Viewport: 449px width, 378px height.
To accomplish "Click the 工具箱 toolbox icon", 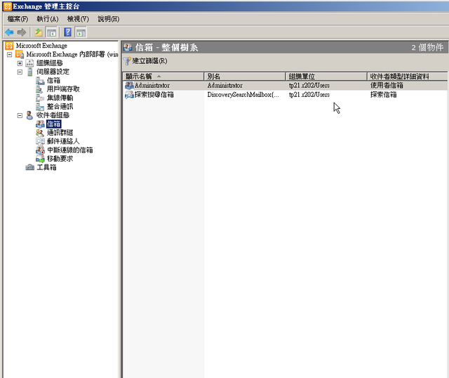I will pos(29,167).
